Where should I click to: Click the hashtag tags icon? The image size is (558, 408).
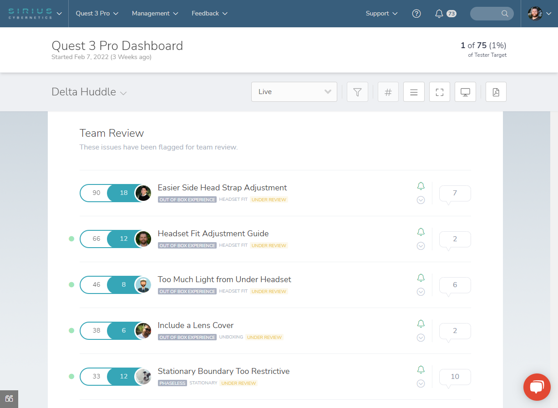point(388,92)
